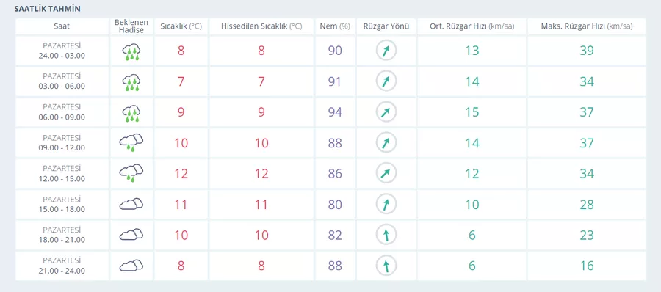
Task: Click cloudy icon for 21.00 - 24.00
Action: tap(131, 266)
